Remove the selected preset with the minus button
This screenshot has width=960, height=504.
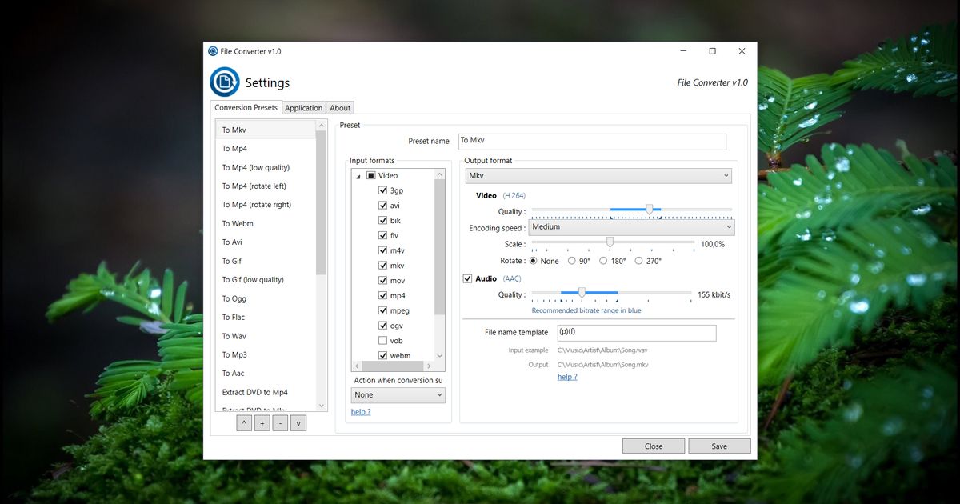click(279, 422)
